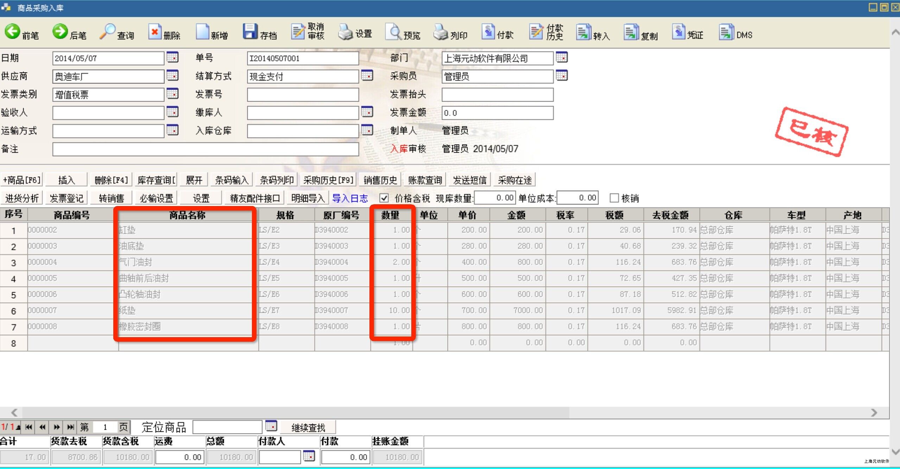Viewport: 900px width, 469px height.
Task: Open the 部门 picker button
Action: (562, 57)
